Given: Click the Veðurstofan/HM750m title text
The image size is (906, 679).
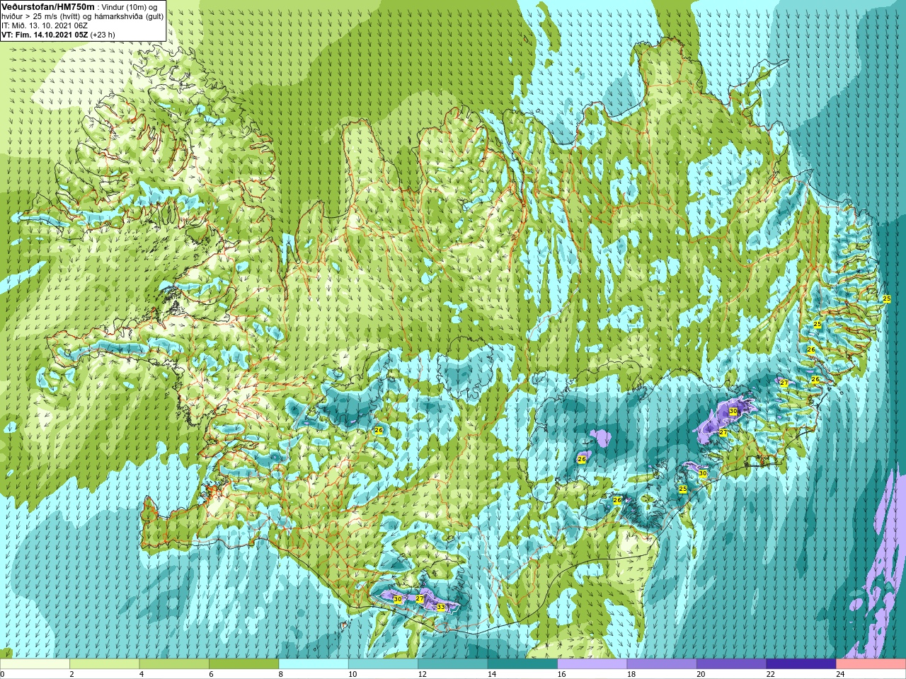Looking at the screenshot, I should pyautogui.click(x=47, y=6).
